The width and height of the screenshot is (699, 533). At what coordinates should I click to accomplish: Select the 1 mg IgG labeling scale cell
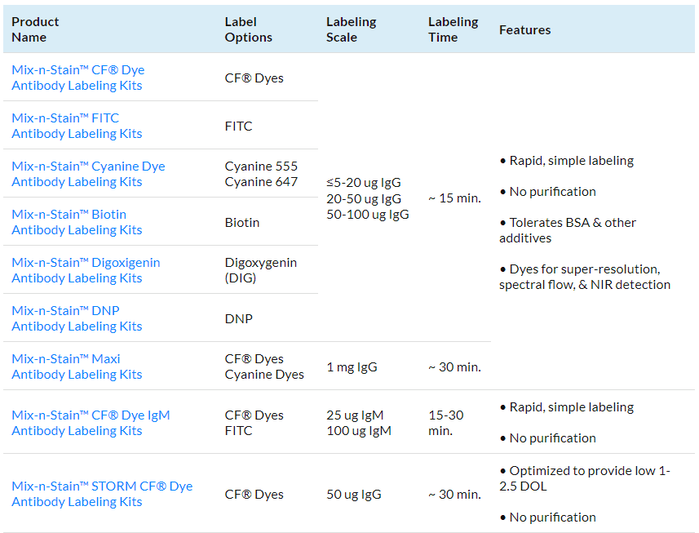coord(352,367)
